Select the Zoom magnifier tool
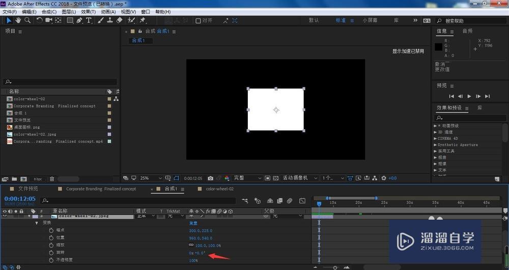Viewport: 509px width, 270px height. (x=27, y=20)
